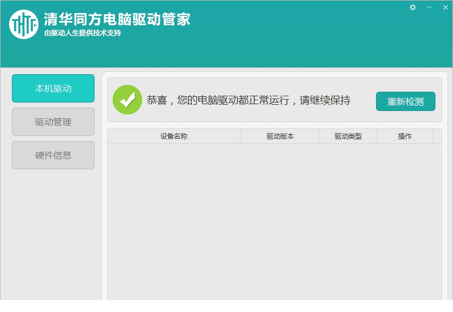The height and width of the screenshot is (312, 453).
Task: Click the 清华同方电脑驱动管家 title text
Action: tap(117, 19)
